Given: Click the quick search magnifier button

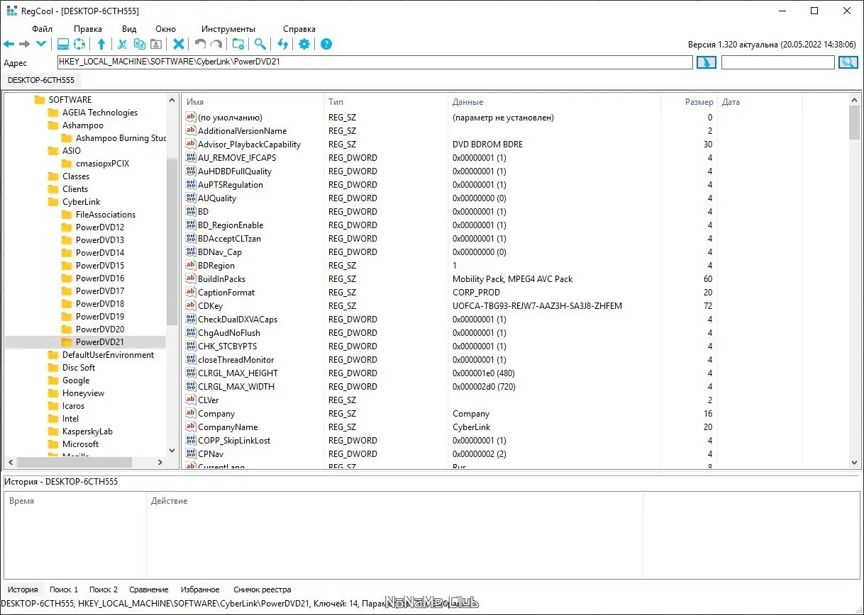Looking at the screenshot, I should [x=848, y=62].
